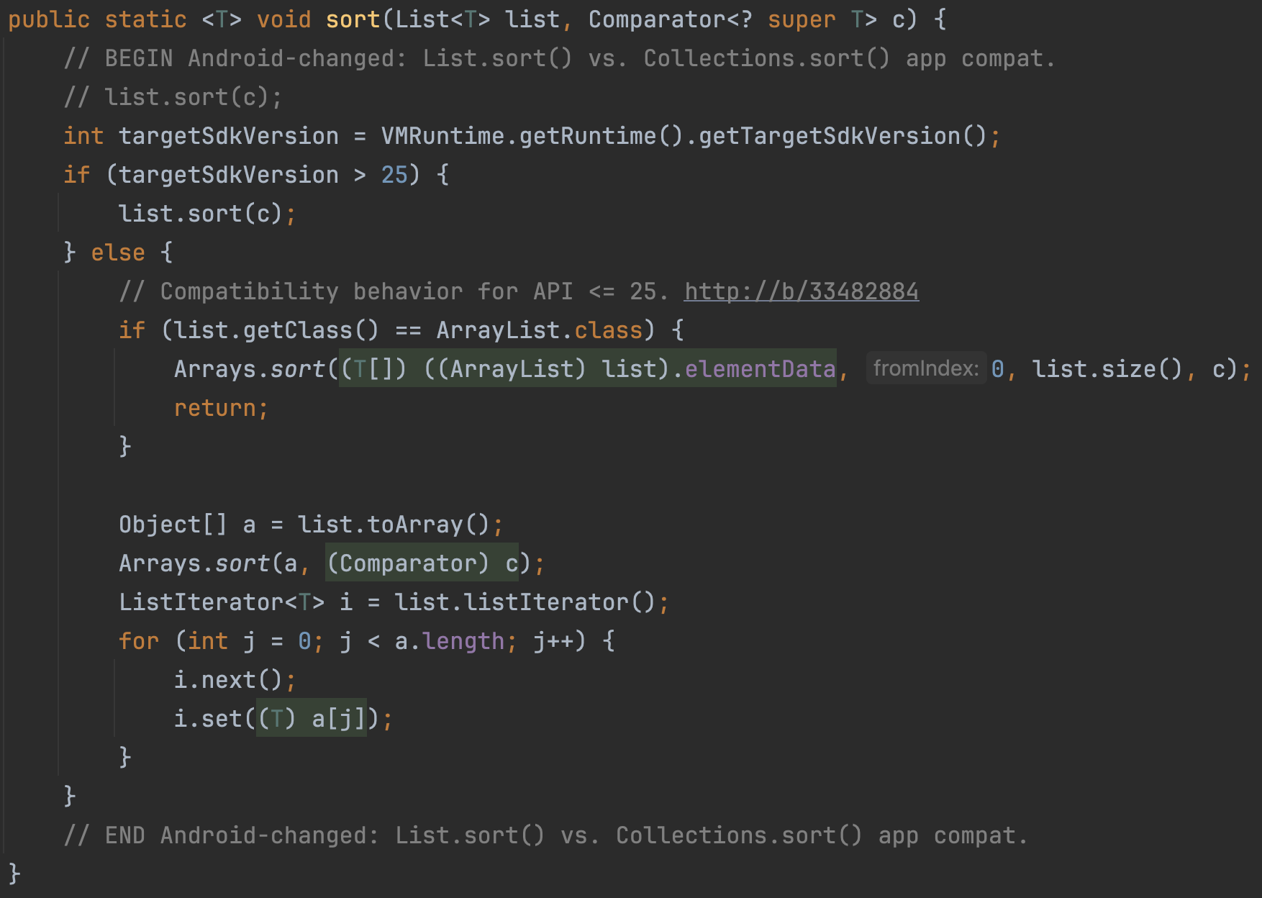The height and width of the screenshot is (898, 1262).
Task: Click the i.set method call
Action: [x=208, y=719]
